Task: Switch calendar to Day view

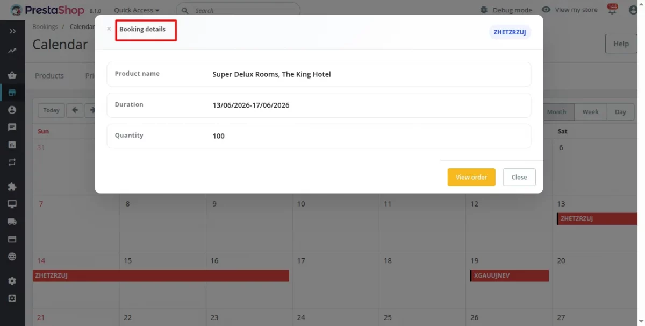Action: coord(620,112)
